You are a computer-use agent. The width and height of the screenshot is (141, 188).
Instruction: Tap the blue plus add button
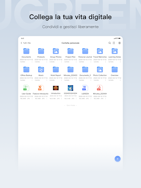[117, 159]
